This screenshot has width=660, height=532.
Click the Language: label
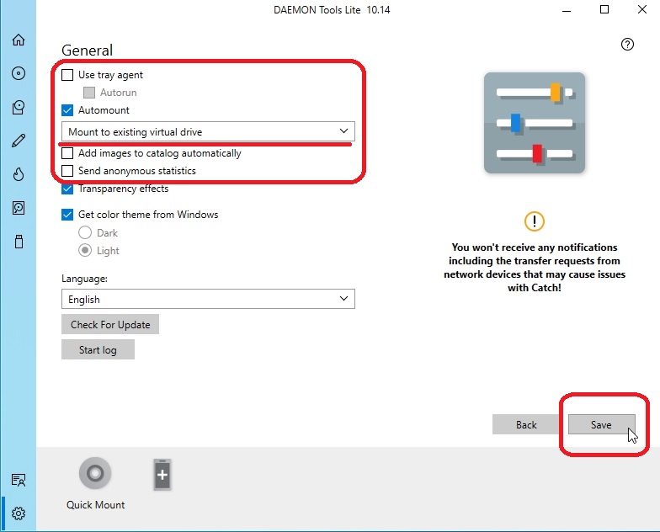[x=84, y=278]
